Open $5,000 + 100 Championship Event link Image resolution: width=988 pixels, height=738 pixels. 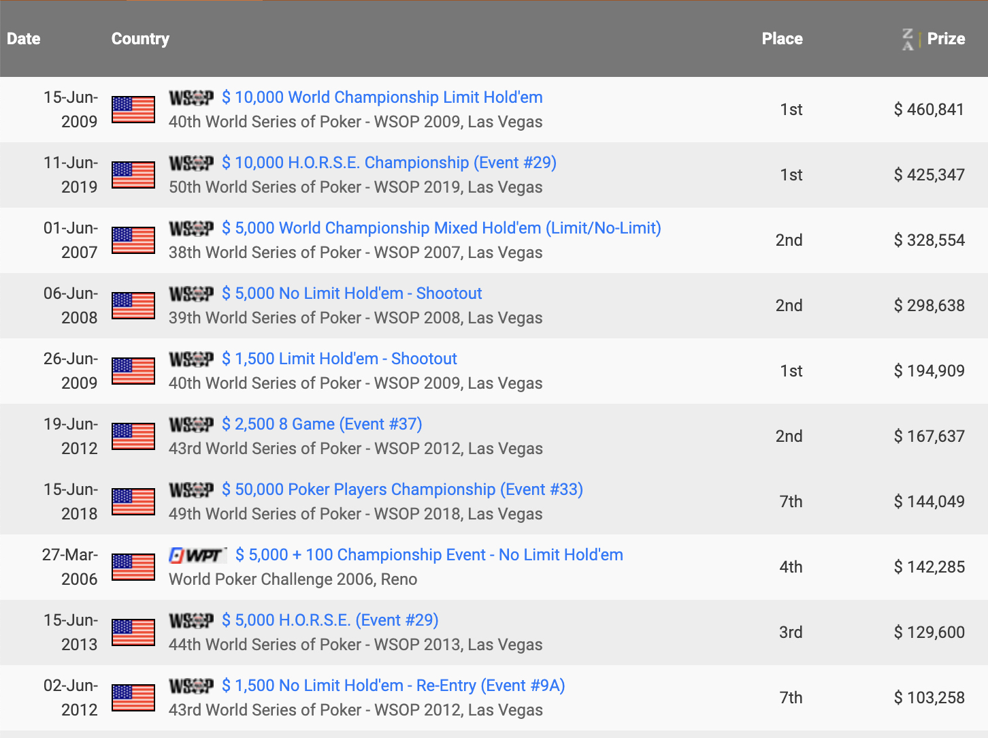point(429,555)
